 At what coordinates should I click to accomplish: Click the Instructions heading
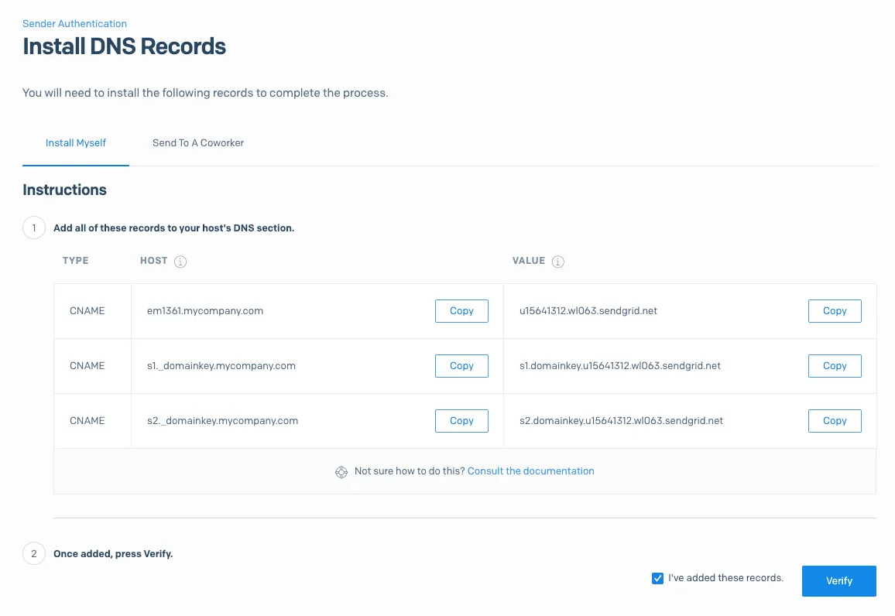click(x=64, y=190)
